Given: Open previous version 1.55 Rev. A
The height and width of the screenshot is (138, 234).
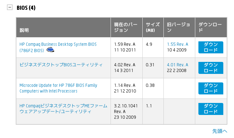Looking at the screenshot, I should click(177, 45).
